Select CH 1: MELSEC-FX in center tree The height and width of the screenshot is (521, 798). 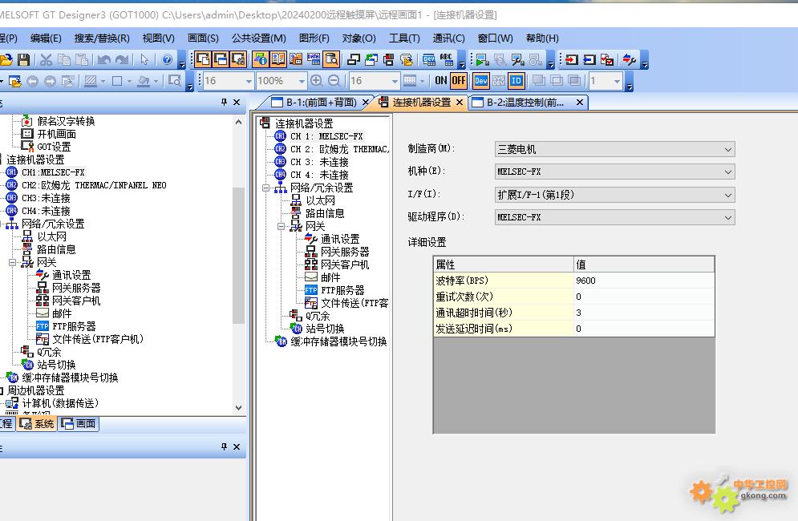pos(326,136)
